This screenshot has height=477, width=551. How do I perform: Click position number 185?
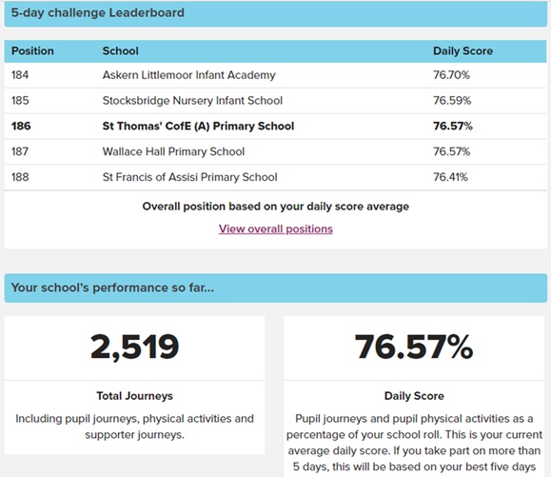[20, 101]
